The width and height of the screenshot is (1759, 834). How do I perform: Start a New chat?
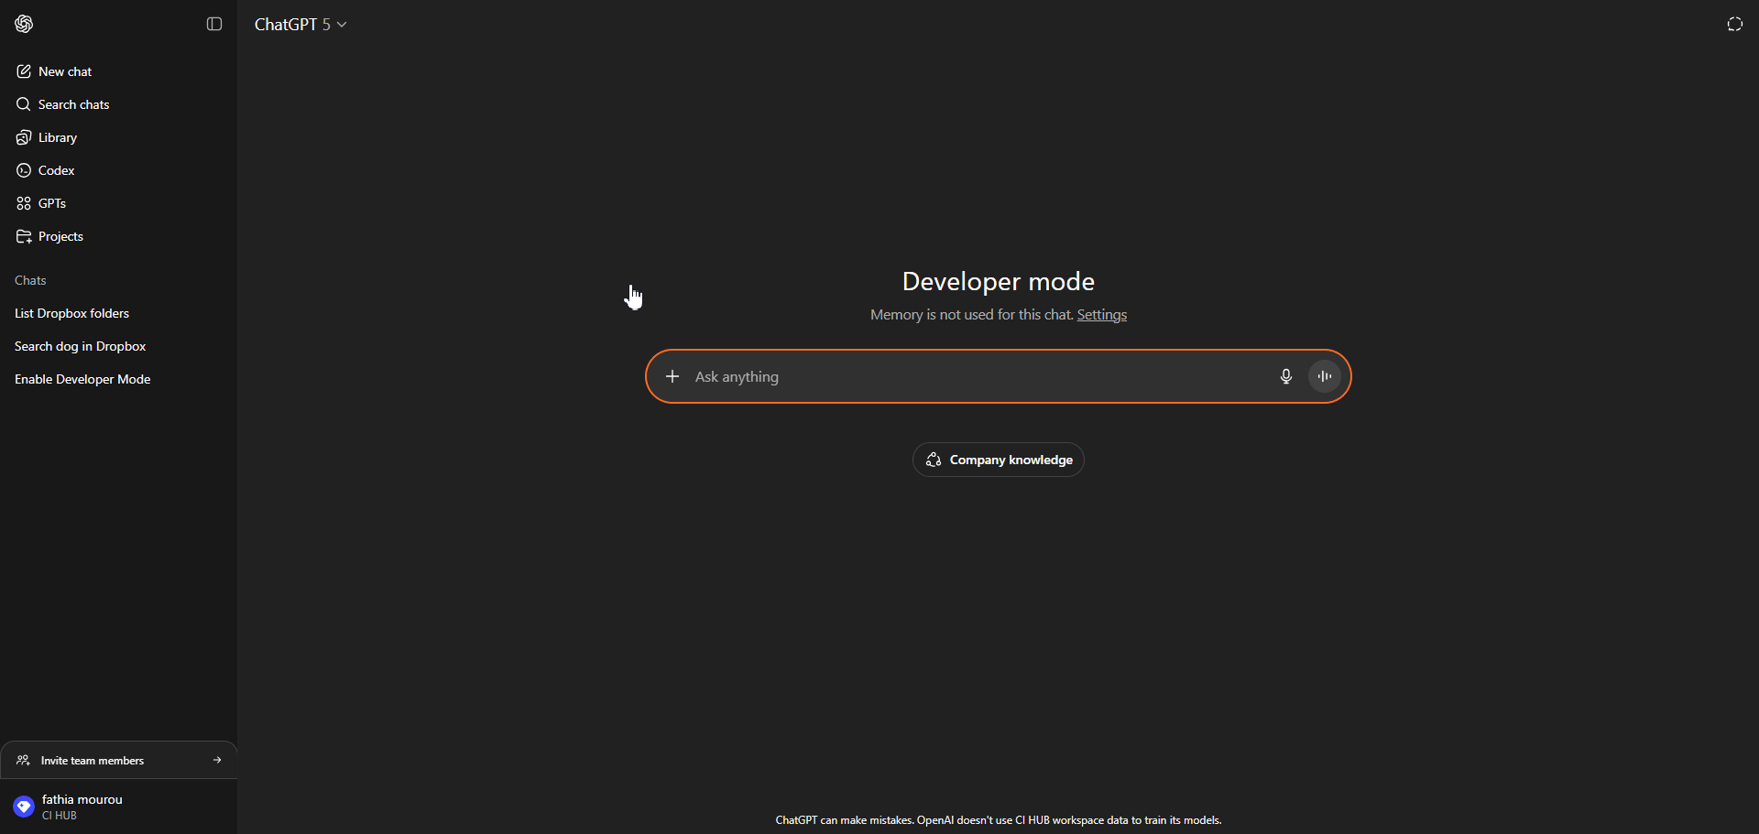point(65,71)
